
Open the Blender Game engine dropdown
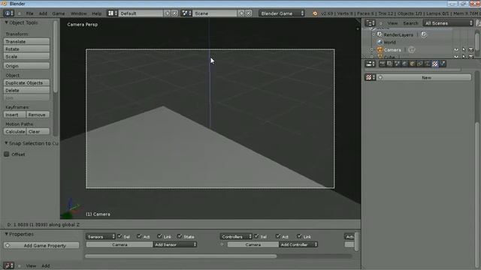tap(282, 13)
